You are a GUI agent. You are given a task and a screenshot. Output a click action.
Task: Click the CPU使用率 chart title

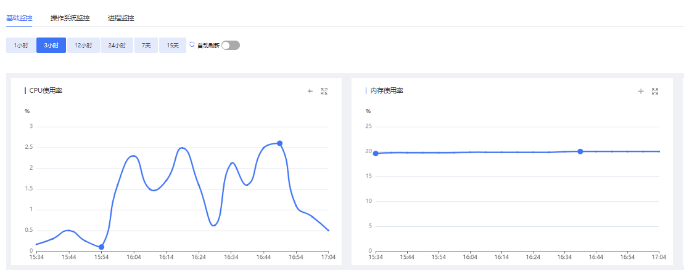[x=46, y=91]
